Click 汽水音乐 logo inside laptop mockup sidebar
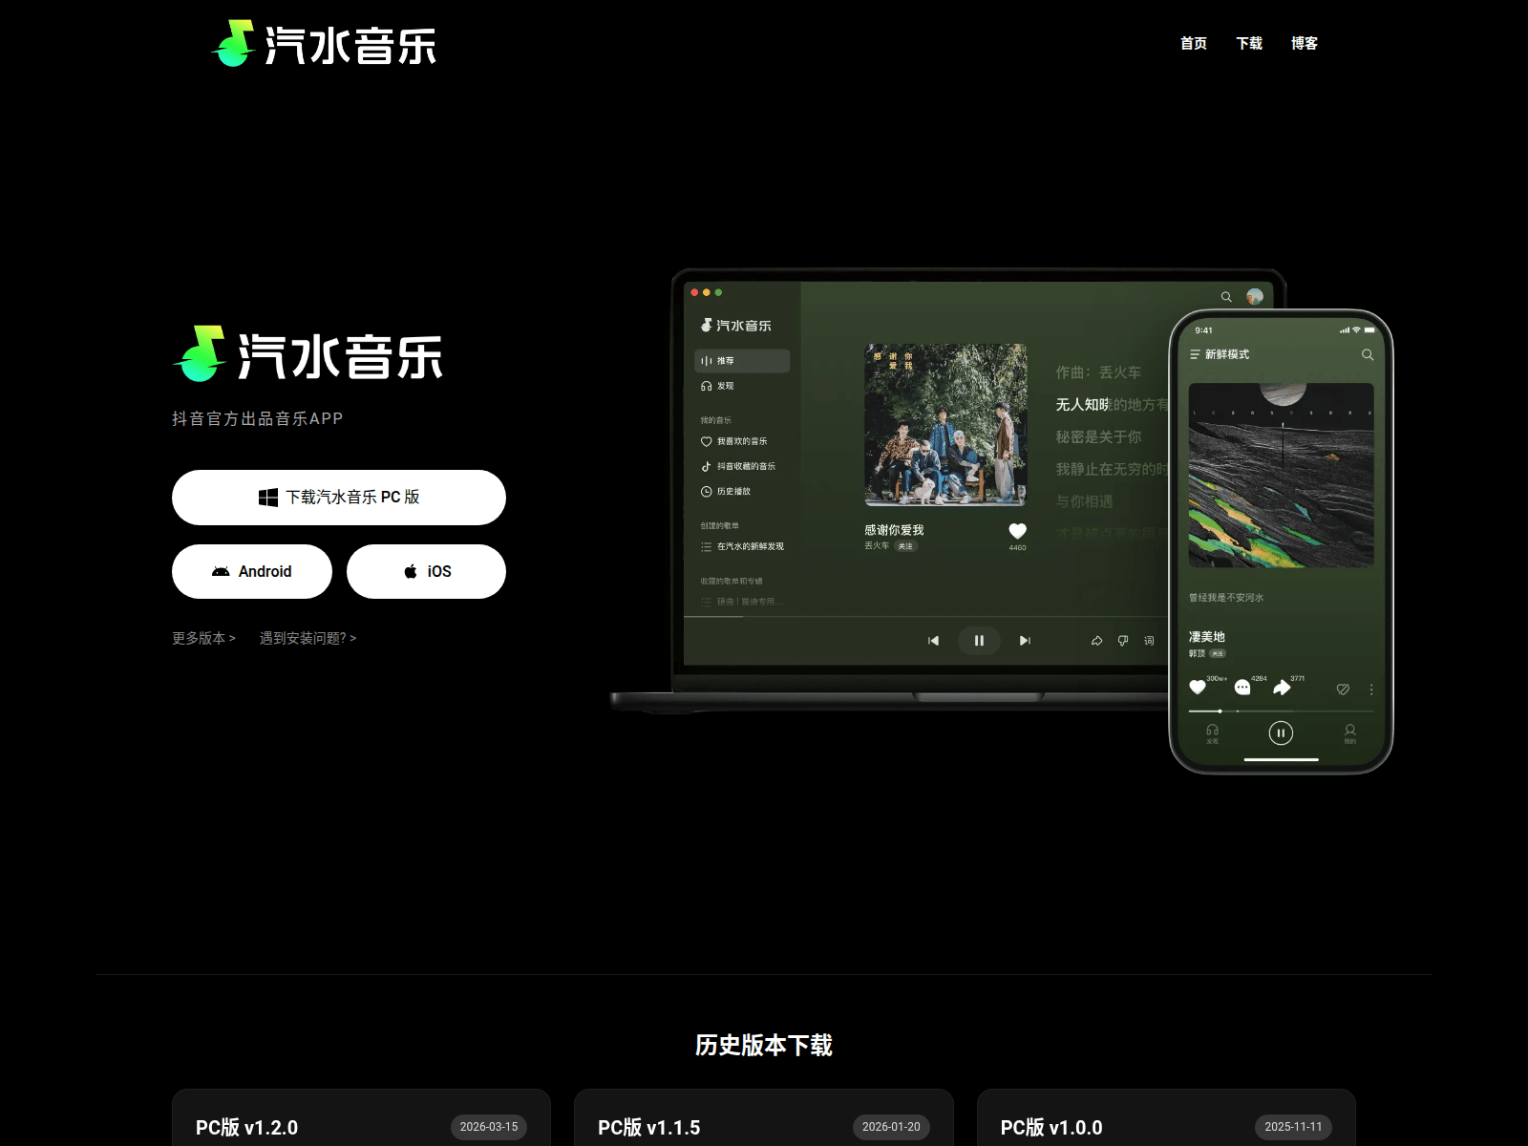 click(x=735, y=326)
